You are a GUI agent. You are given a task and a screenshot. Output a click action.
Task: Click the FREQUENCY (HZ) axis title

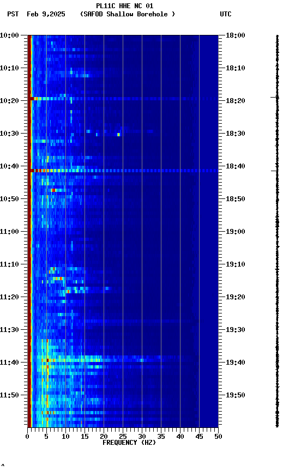point(129,443)
